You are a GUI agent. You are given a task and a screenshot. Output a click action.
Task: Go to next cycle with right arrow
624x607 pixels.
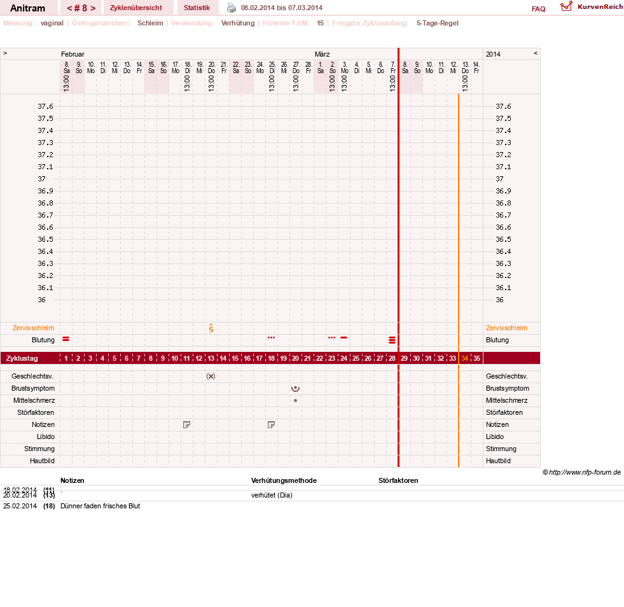pos(93,8)
